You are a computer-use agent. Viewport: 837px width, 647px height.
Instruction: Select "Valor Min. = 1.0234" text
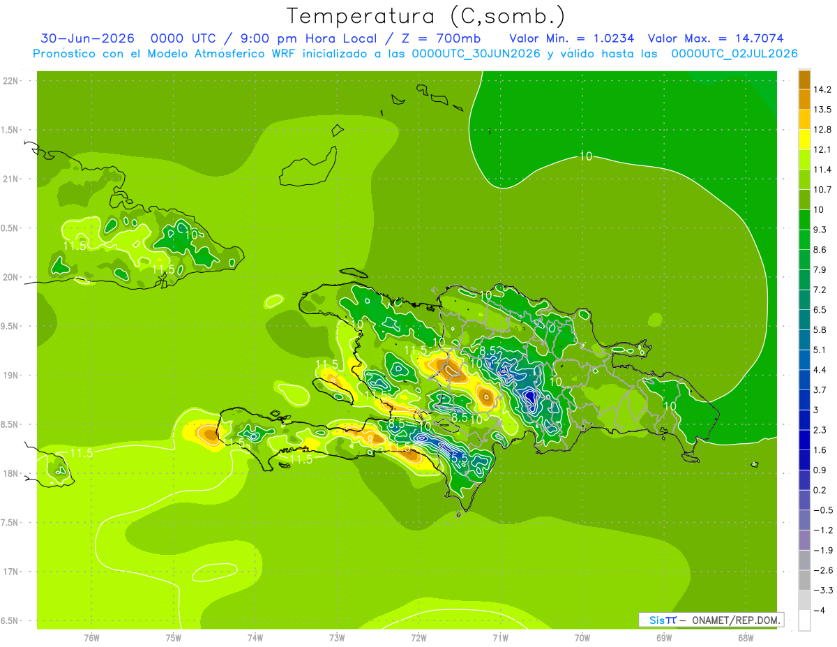click(x=572, y=38)
